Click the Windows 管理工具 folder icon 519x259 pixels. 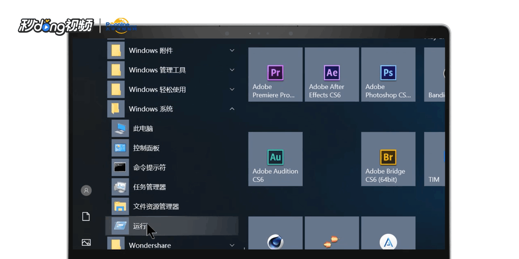tap(116, 70)
